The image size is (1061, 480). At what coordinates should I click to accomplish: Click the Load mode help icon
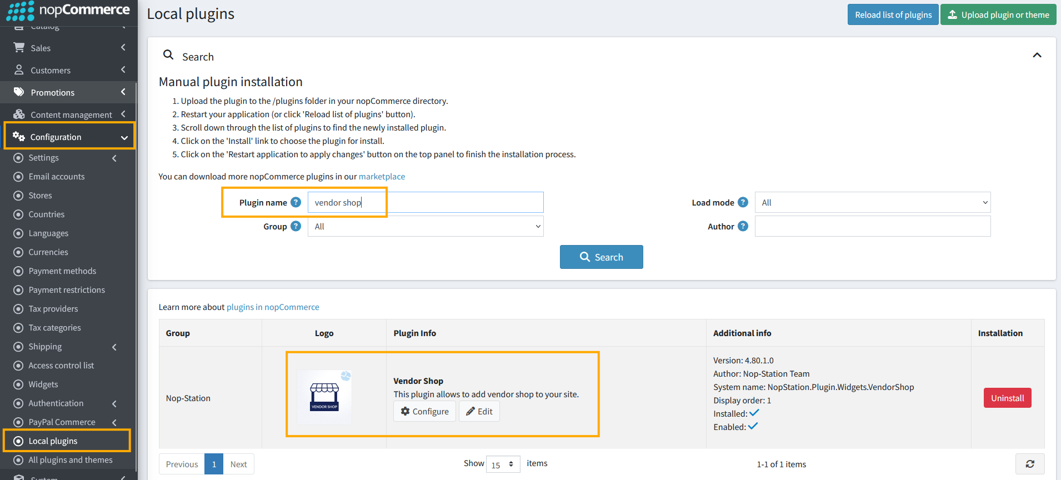[743, 202]
